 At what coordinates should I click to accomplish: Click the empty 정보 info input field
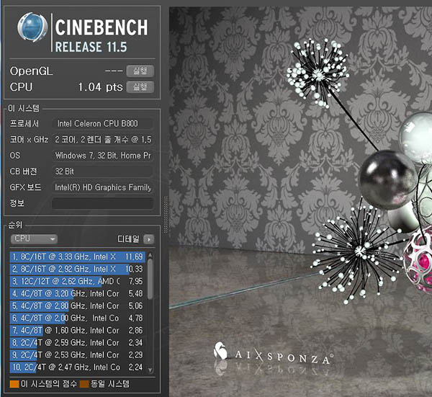pos(102,203)
